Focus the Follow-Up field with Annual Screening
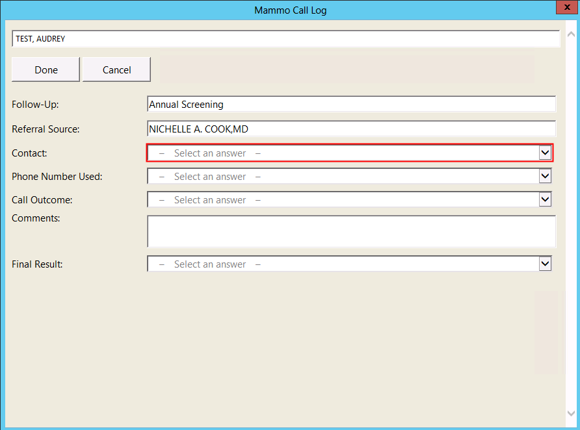 (351, 104)
